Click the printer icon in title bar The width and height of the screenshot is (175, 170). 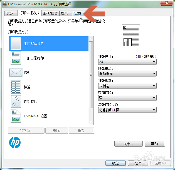point(4,4)
